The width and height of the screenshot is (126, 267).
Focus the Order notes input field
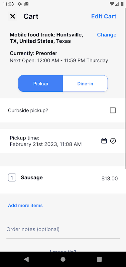pos(63,229)
